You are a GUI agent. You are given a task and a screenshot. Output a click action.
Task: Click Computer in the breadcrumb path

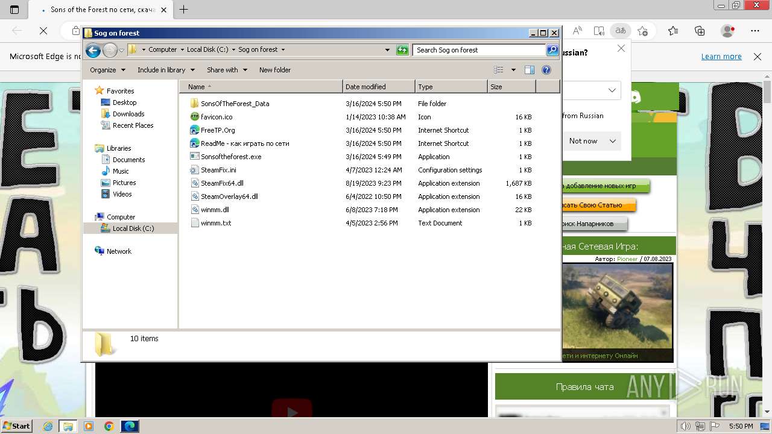pyautogui.click(x=163, y=50)
